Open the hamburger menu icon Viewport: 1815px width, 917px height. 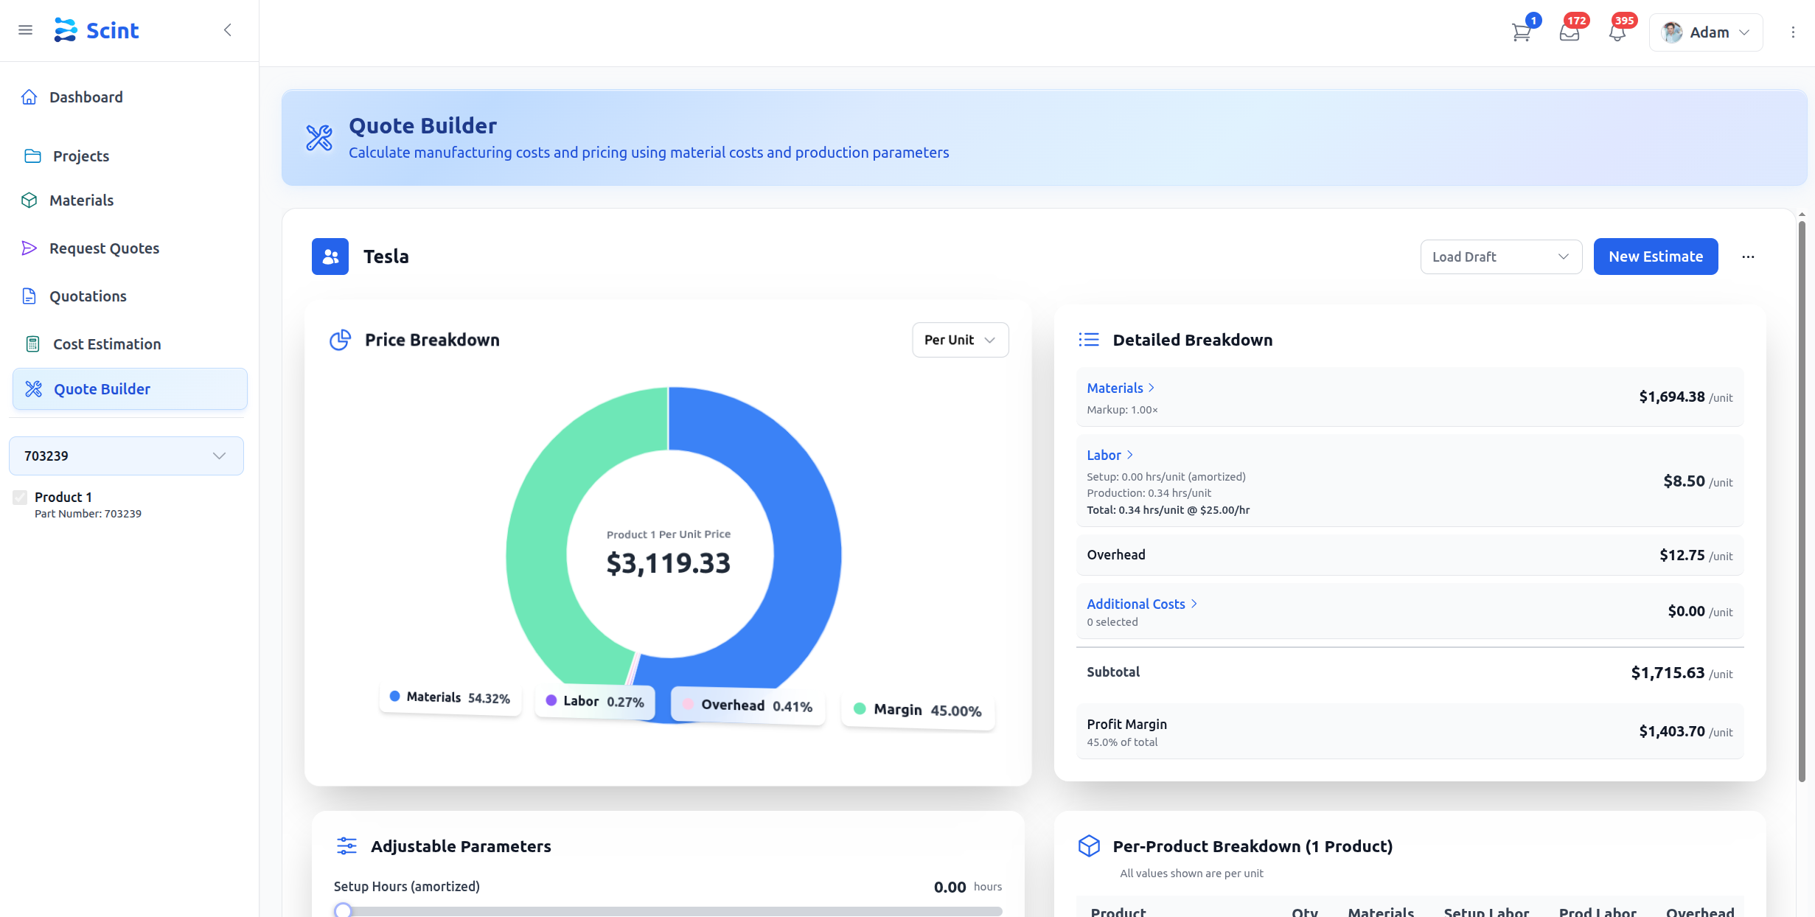(x=26, y=30)
